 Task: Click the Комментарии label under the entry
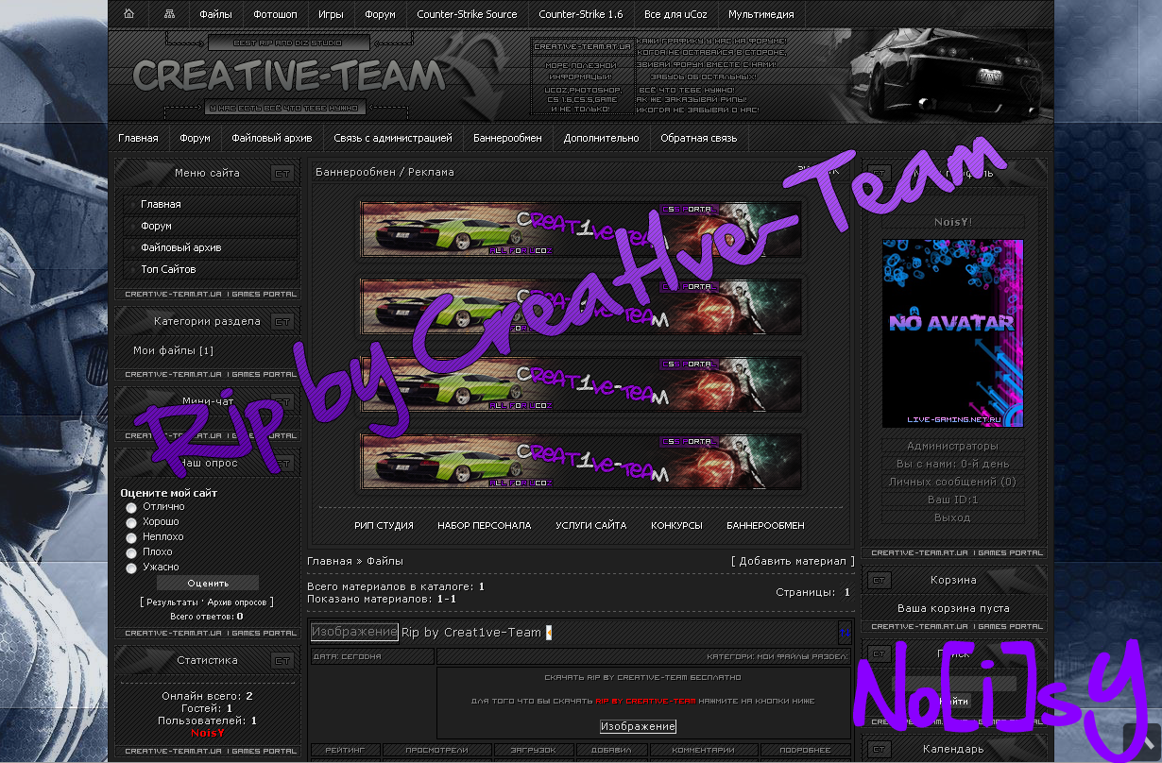click(703, 751)
